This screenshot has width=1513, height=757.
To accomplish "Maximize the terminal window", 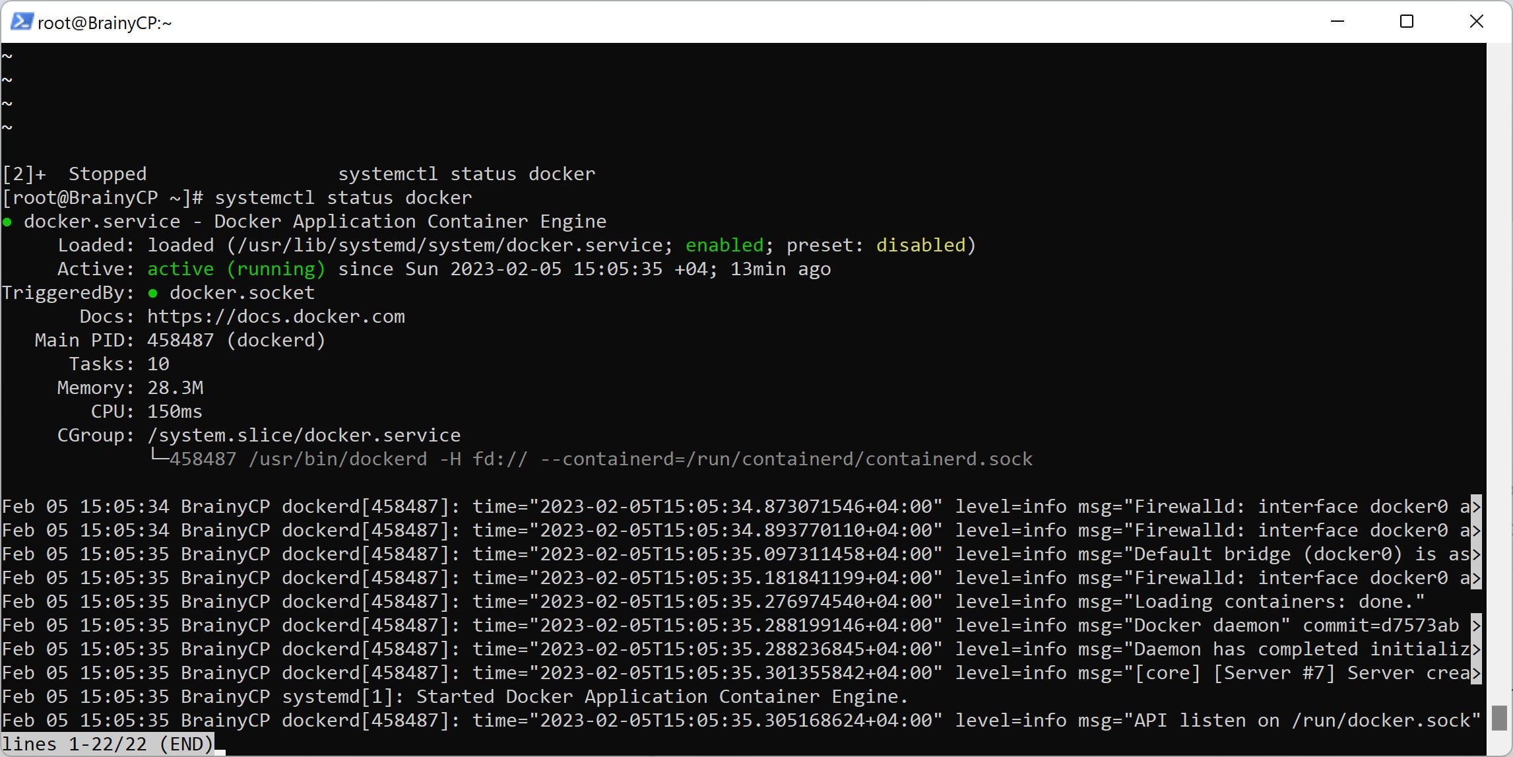I will click(1407, 22).
